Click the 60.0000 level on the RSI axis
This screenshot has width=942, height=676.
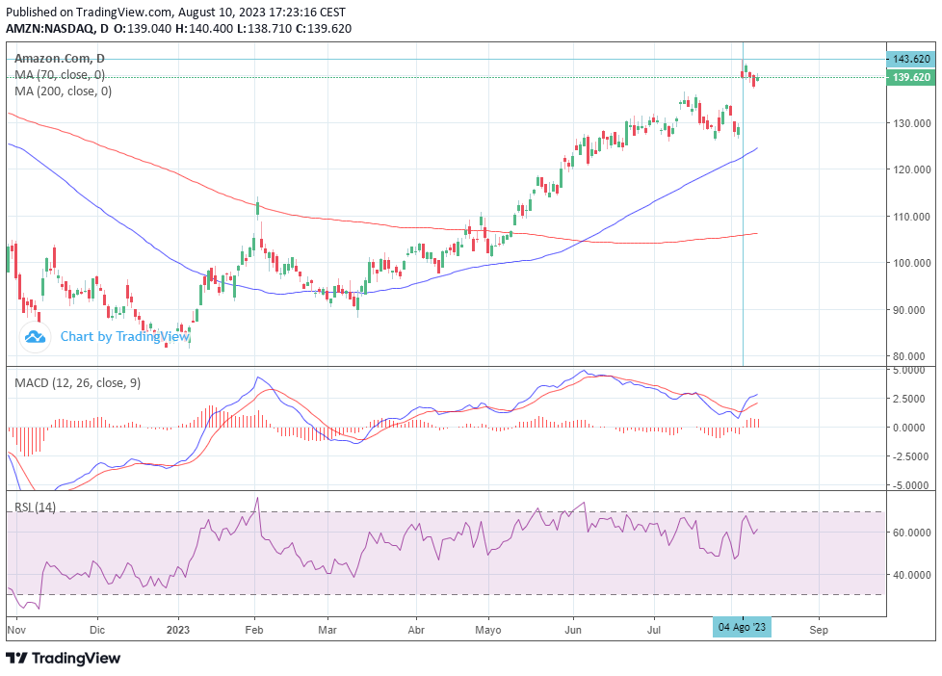click(x=910, y=533)
